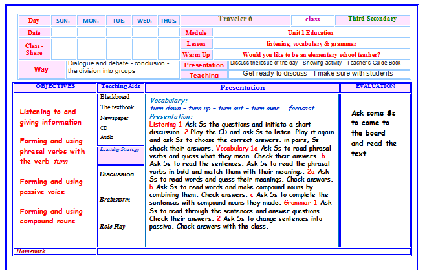This screenshot has width=427, height=270.
Task: Click the 'Class - Share' label cell
Action: pos(34,49)
